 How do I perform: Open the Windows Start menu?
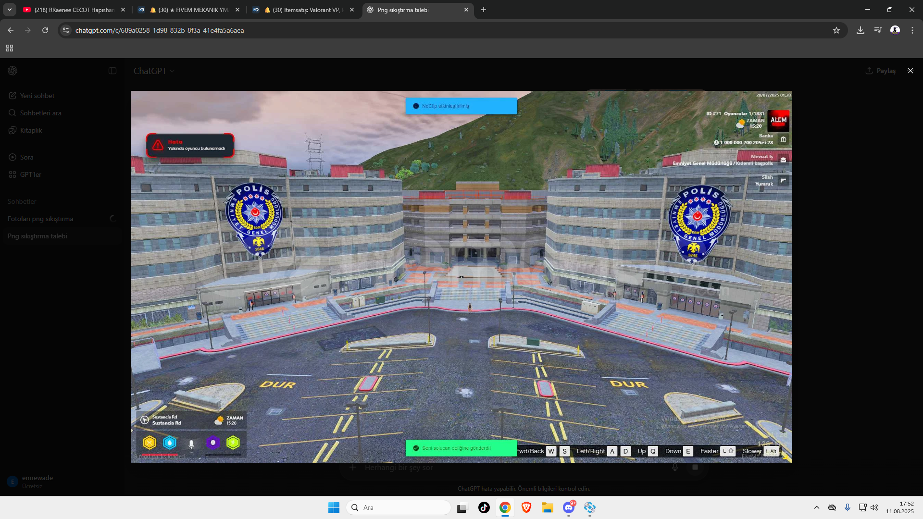pos(334,507)
